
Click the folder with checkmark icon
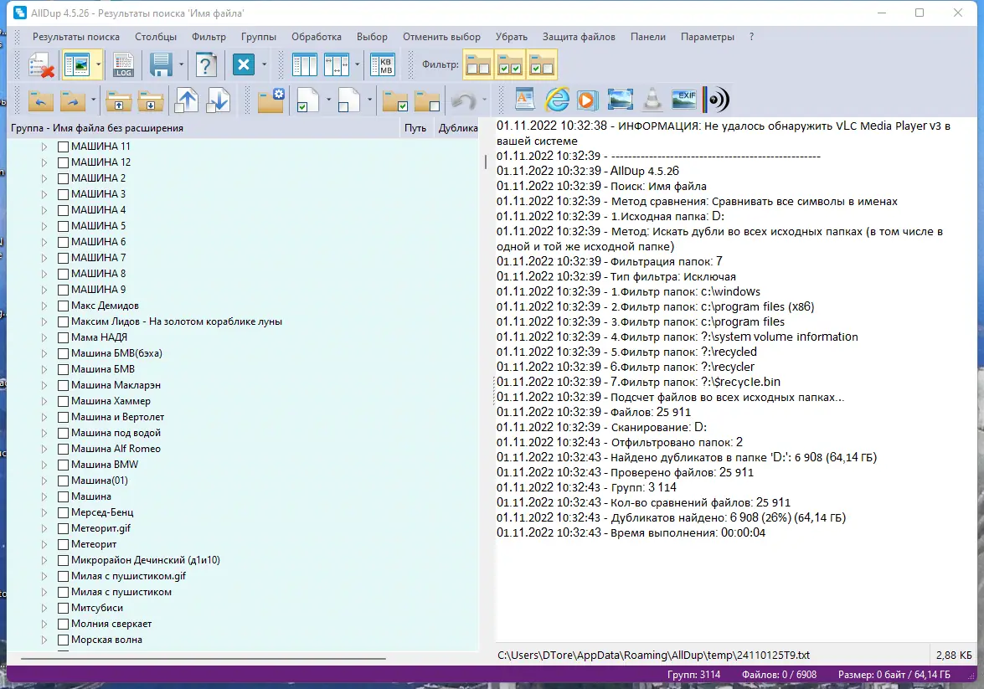(395, 100)
